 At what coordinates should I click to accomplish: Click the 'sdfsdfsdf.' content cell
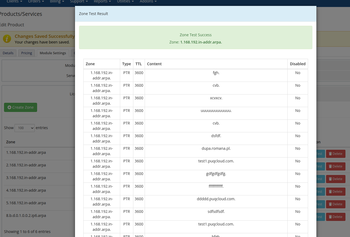(x=216, y=214)
